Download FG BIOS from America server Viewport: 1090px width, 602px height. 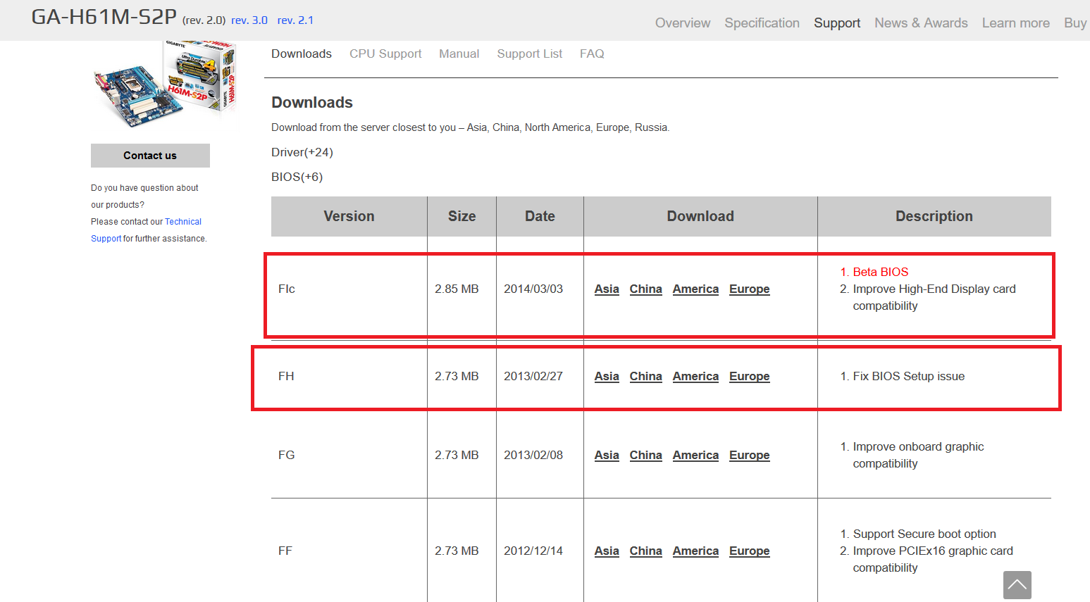pos(695,455)
